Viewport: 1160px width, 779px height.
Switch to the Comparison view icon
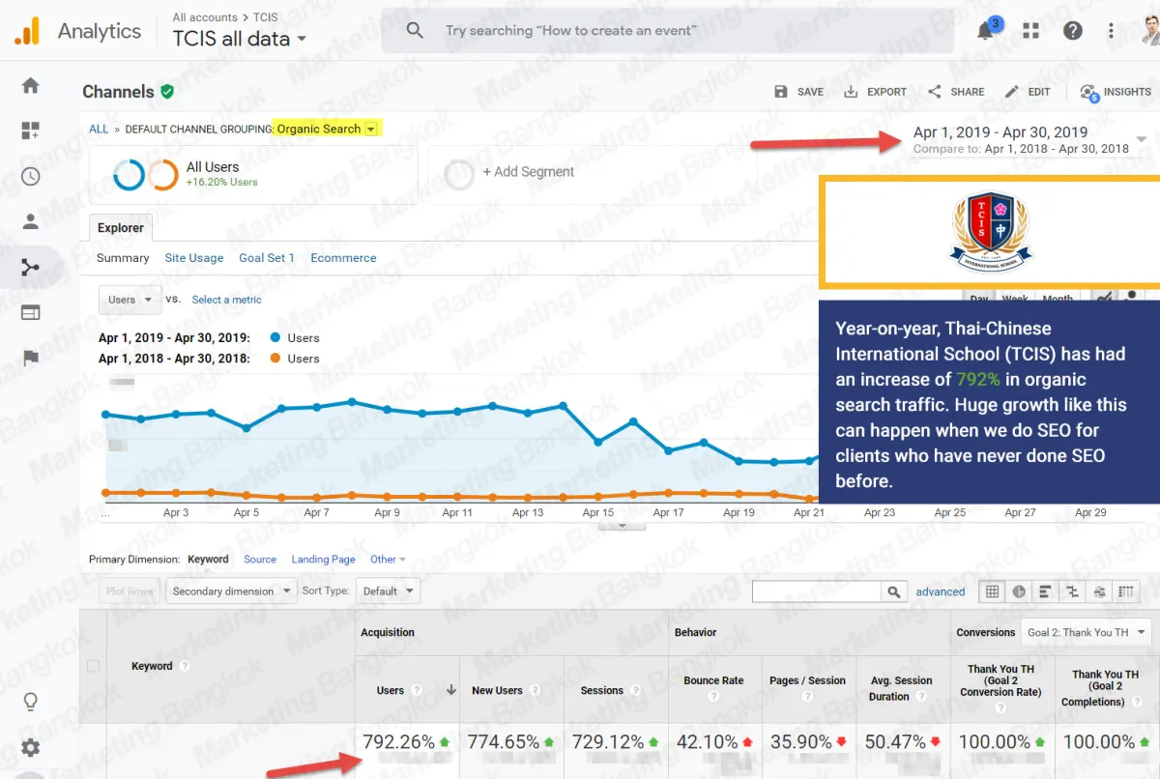[1072, 591]
